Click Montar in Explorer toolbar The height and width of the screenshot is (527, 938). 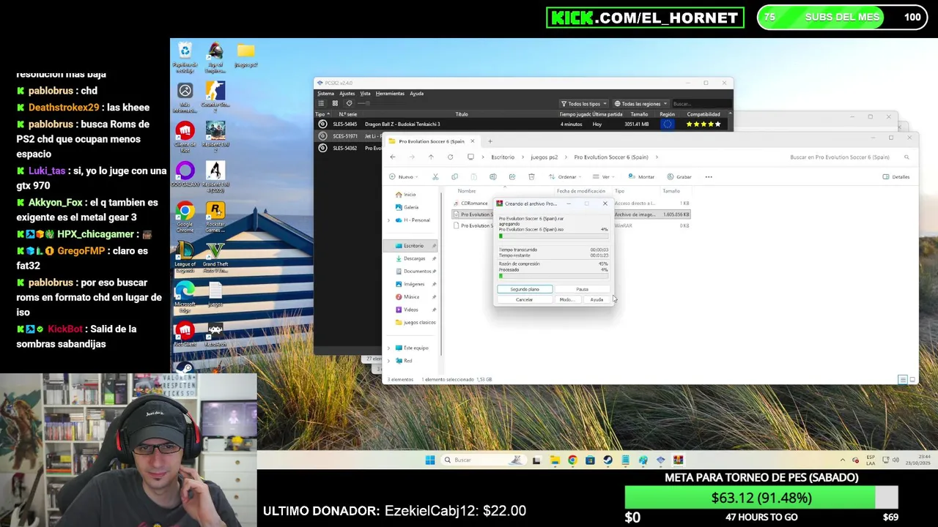640,176
